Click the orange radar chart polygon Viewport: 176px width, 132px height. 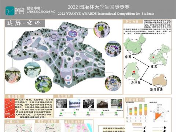[158, 116]
